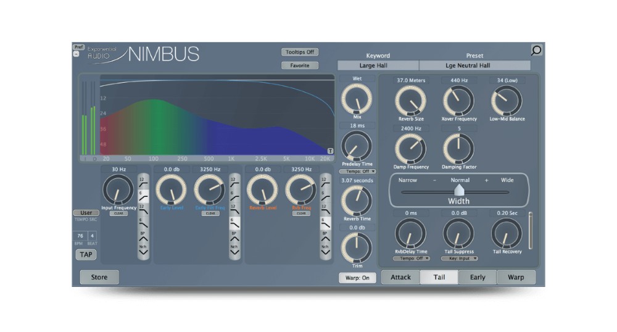
Task: Pick 12 dB low-pass shape for Early filter
Action: (235, 210)
